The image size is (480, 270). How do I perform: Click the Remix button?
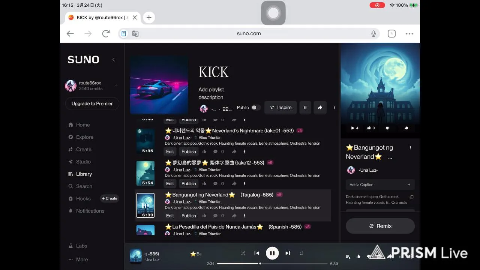pyautogui.click(x=380, y=226)
